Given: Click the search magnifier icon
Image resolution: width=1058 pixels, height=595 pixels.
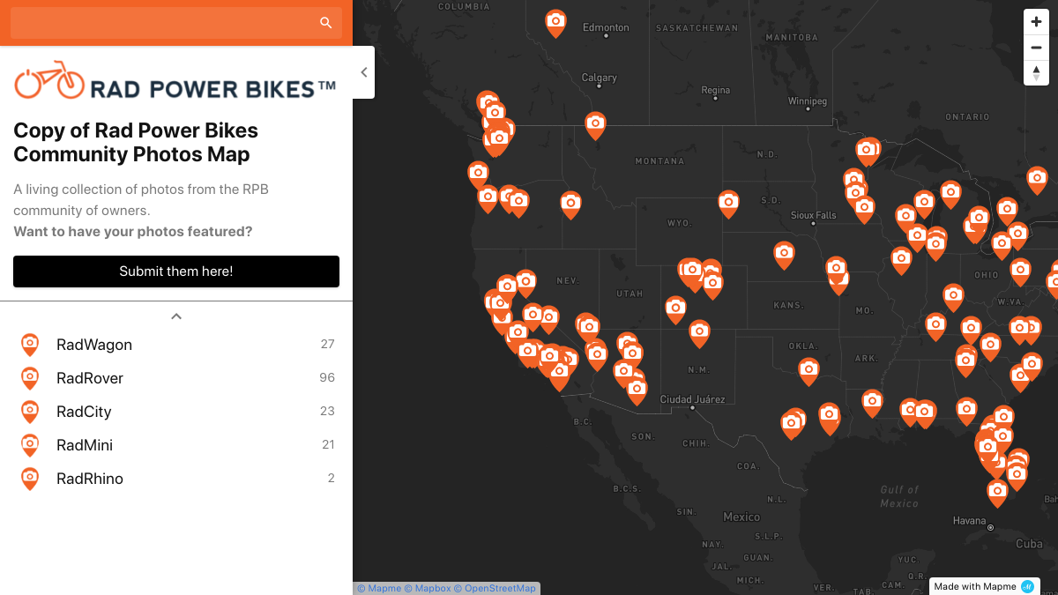Looking at the screenshot, I should pyautogui.click(x=326, y=23).
